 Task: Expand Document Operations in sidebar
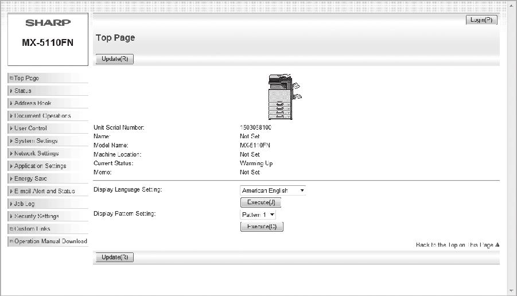(48, 116)
